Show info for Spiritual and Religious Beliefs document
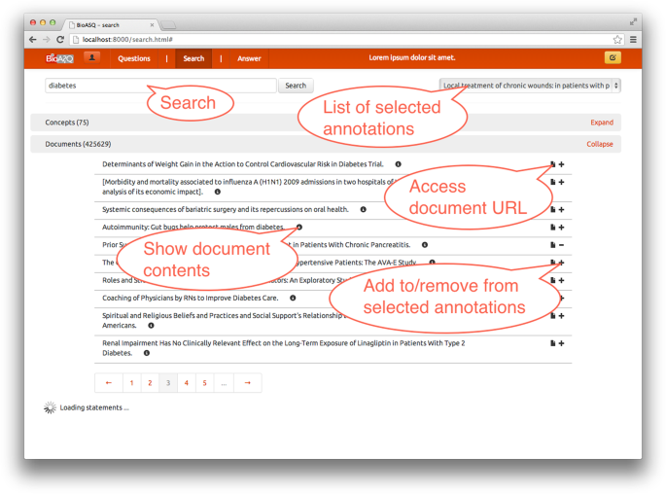This screenshot has width=666, height=494. 151,326
